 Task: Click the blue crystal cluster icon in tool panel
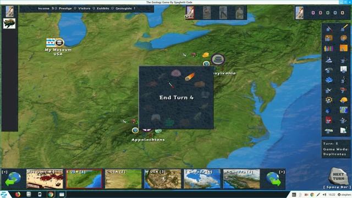[329, 80]
